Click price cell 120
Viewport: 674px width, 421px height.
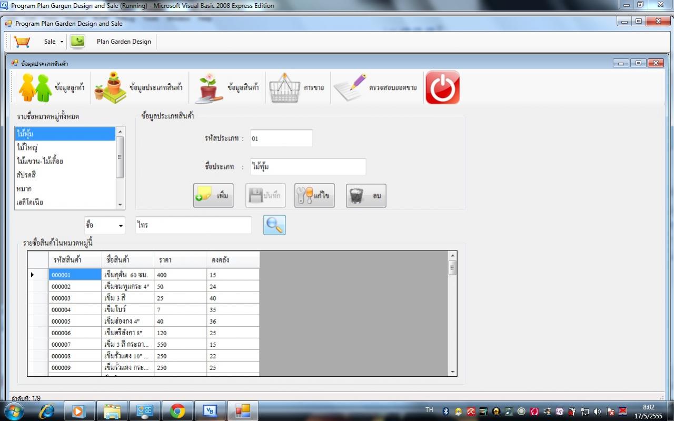180,333
